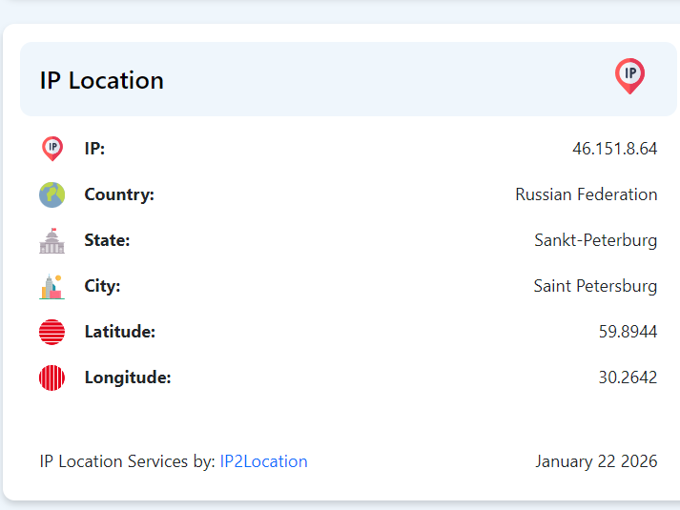Click the Latitude: label
This screenshot has width=680, height=510.
[120, 332]
